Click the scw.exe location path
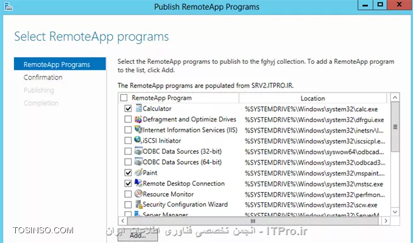Screen dimensions: 413x243 pyautogui.click(x=311, y=205)
